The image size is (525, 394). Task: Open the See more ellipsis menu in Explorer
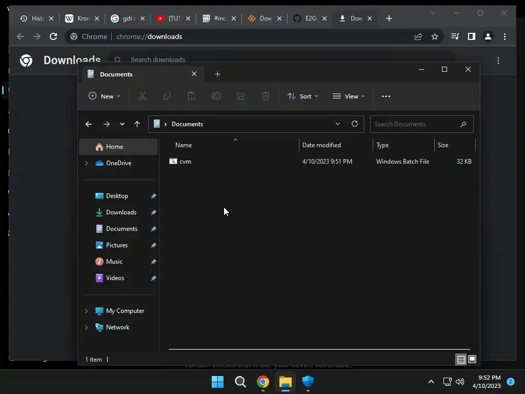386,96
